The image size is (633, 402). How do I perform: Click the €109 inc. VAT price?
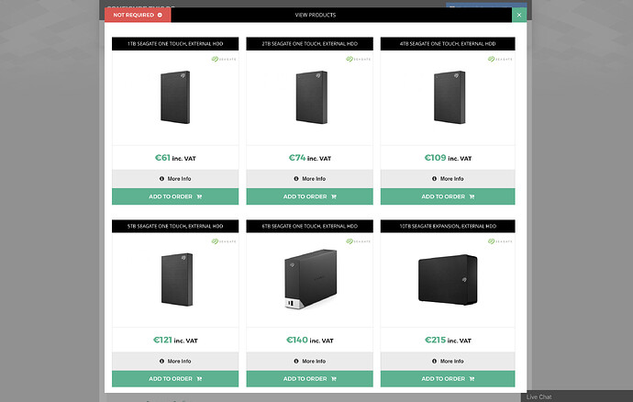point(448,158)
